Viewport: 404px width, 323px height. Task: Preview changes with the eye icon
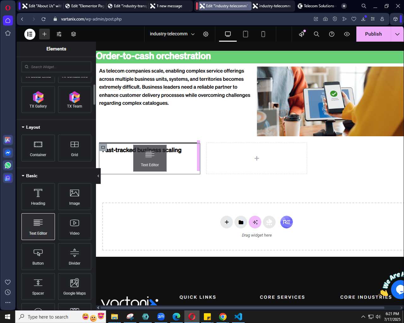point(347,34)
